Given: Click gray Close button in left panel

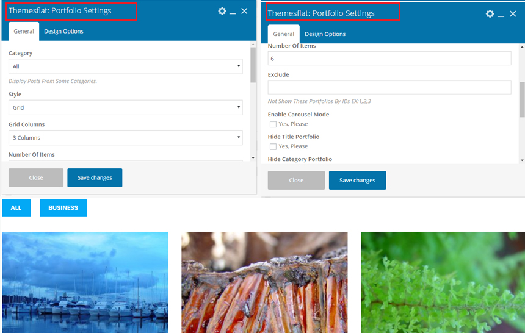Looking at the screenshot, I should [x=36, y=177].
